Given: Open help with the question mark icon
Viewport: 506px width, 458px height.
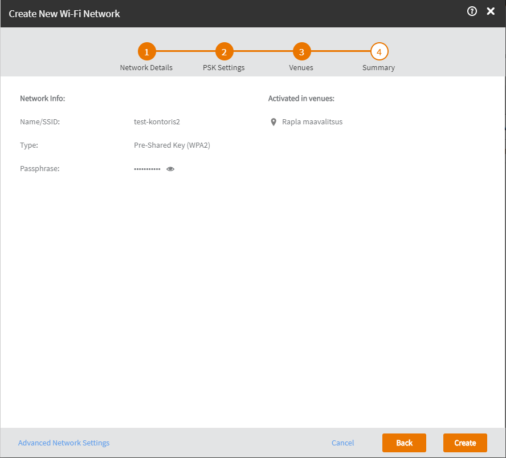Looking at the screenshot, I should point(472,11).
